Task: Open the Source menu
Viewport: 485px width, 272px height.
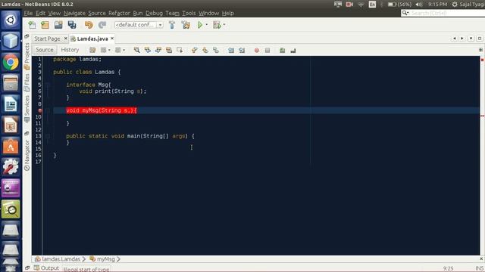Action: (97, 13)
